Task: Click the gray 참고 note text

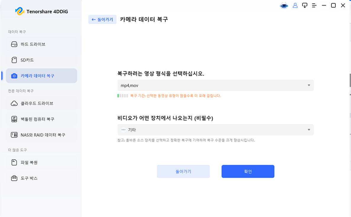Action: pos(186,140)
